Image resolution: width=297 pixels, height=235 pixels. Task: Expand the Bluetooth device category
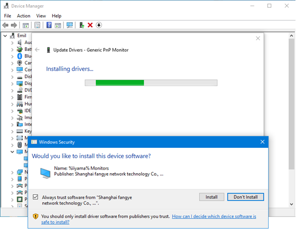(x=12, y=56)
